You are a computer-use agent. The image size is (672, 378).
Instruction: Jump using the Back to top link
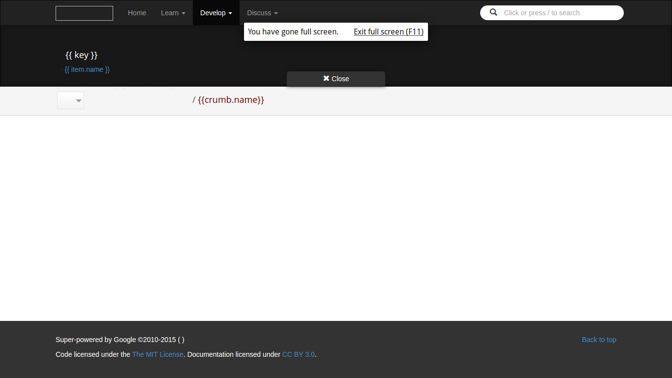pos(599,340)
